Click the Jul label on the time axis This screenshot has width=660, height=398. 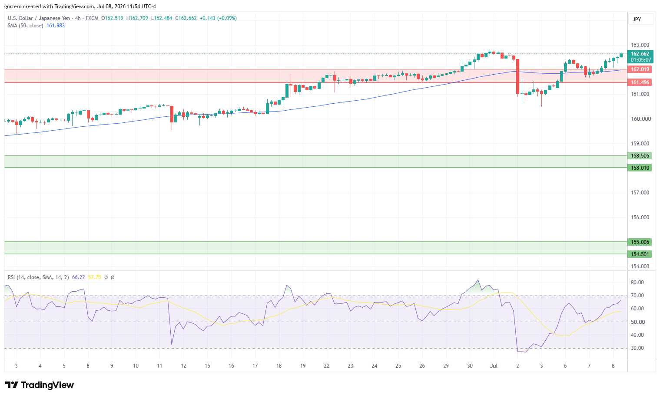click(x=494, y=366)
